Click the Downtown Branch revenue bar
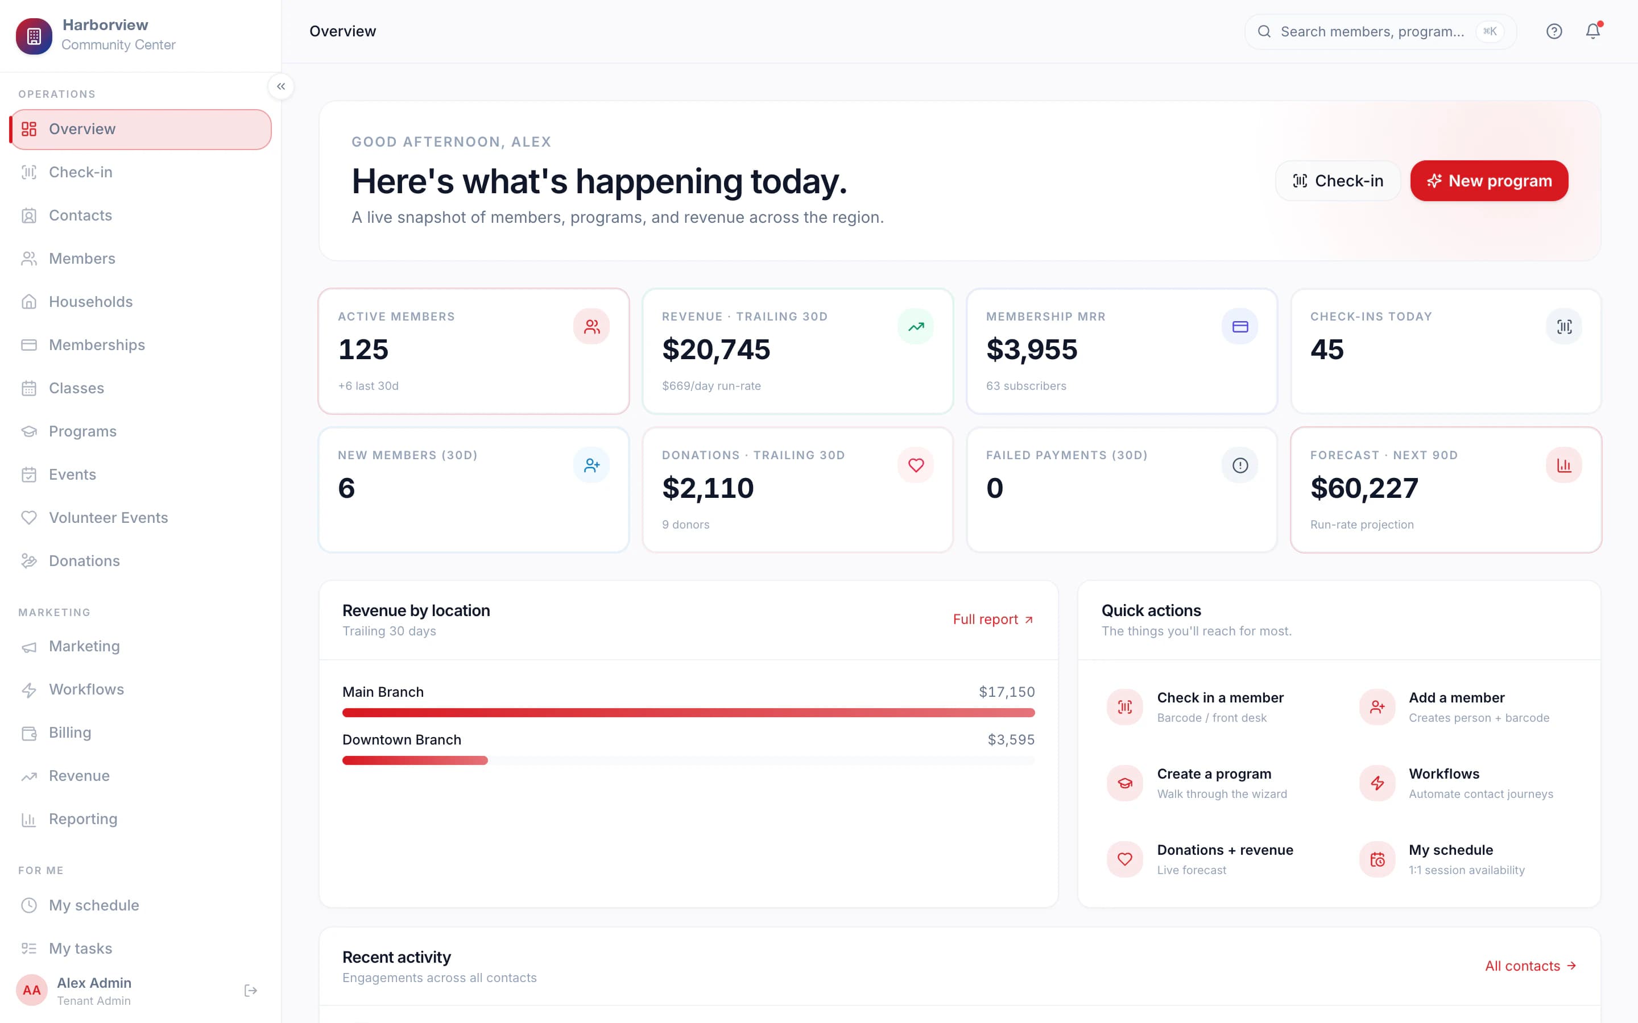The height and width of the screenshot is (1023, 1638). pos(415,760)
